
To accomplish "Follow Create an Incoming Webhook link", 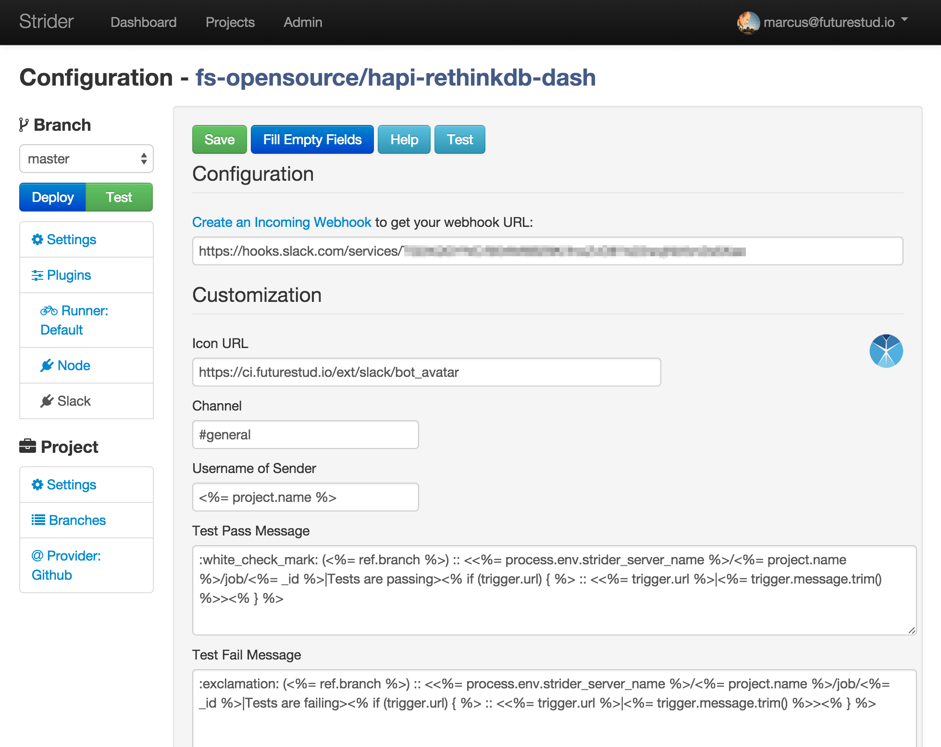I will (282, 222).
